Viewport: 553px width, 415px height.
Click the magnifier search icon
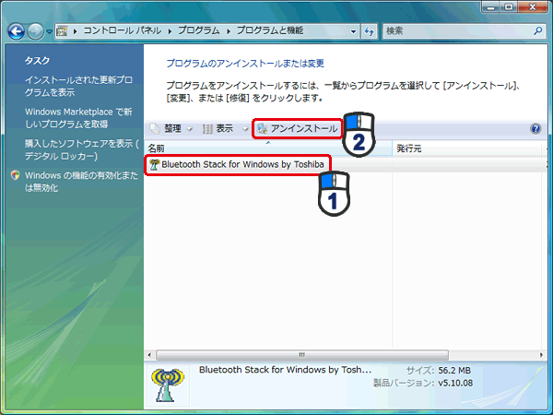click(x=538, y=31)
